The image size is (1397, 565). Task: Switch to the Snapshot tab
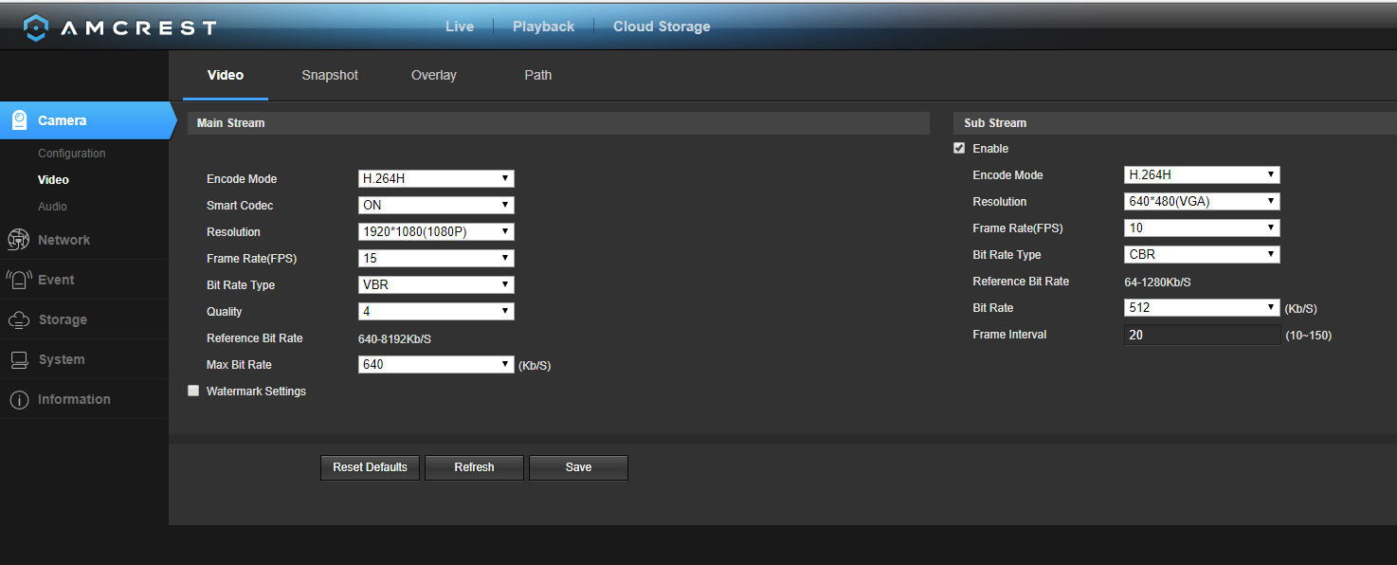point(330,75)
